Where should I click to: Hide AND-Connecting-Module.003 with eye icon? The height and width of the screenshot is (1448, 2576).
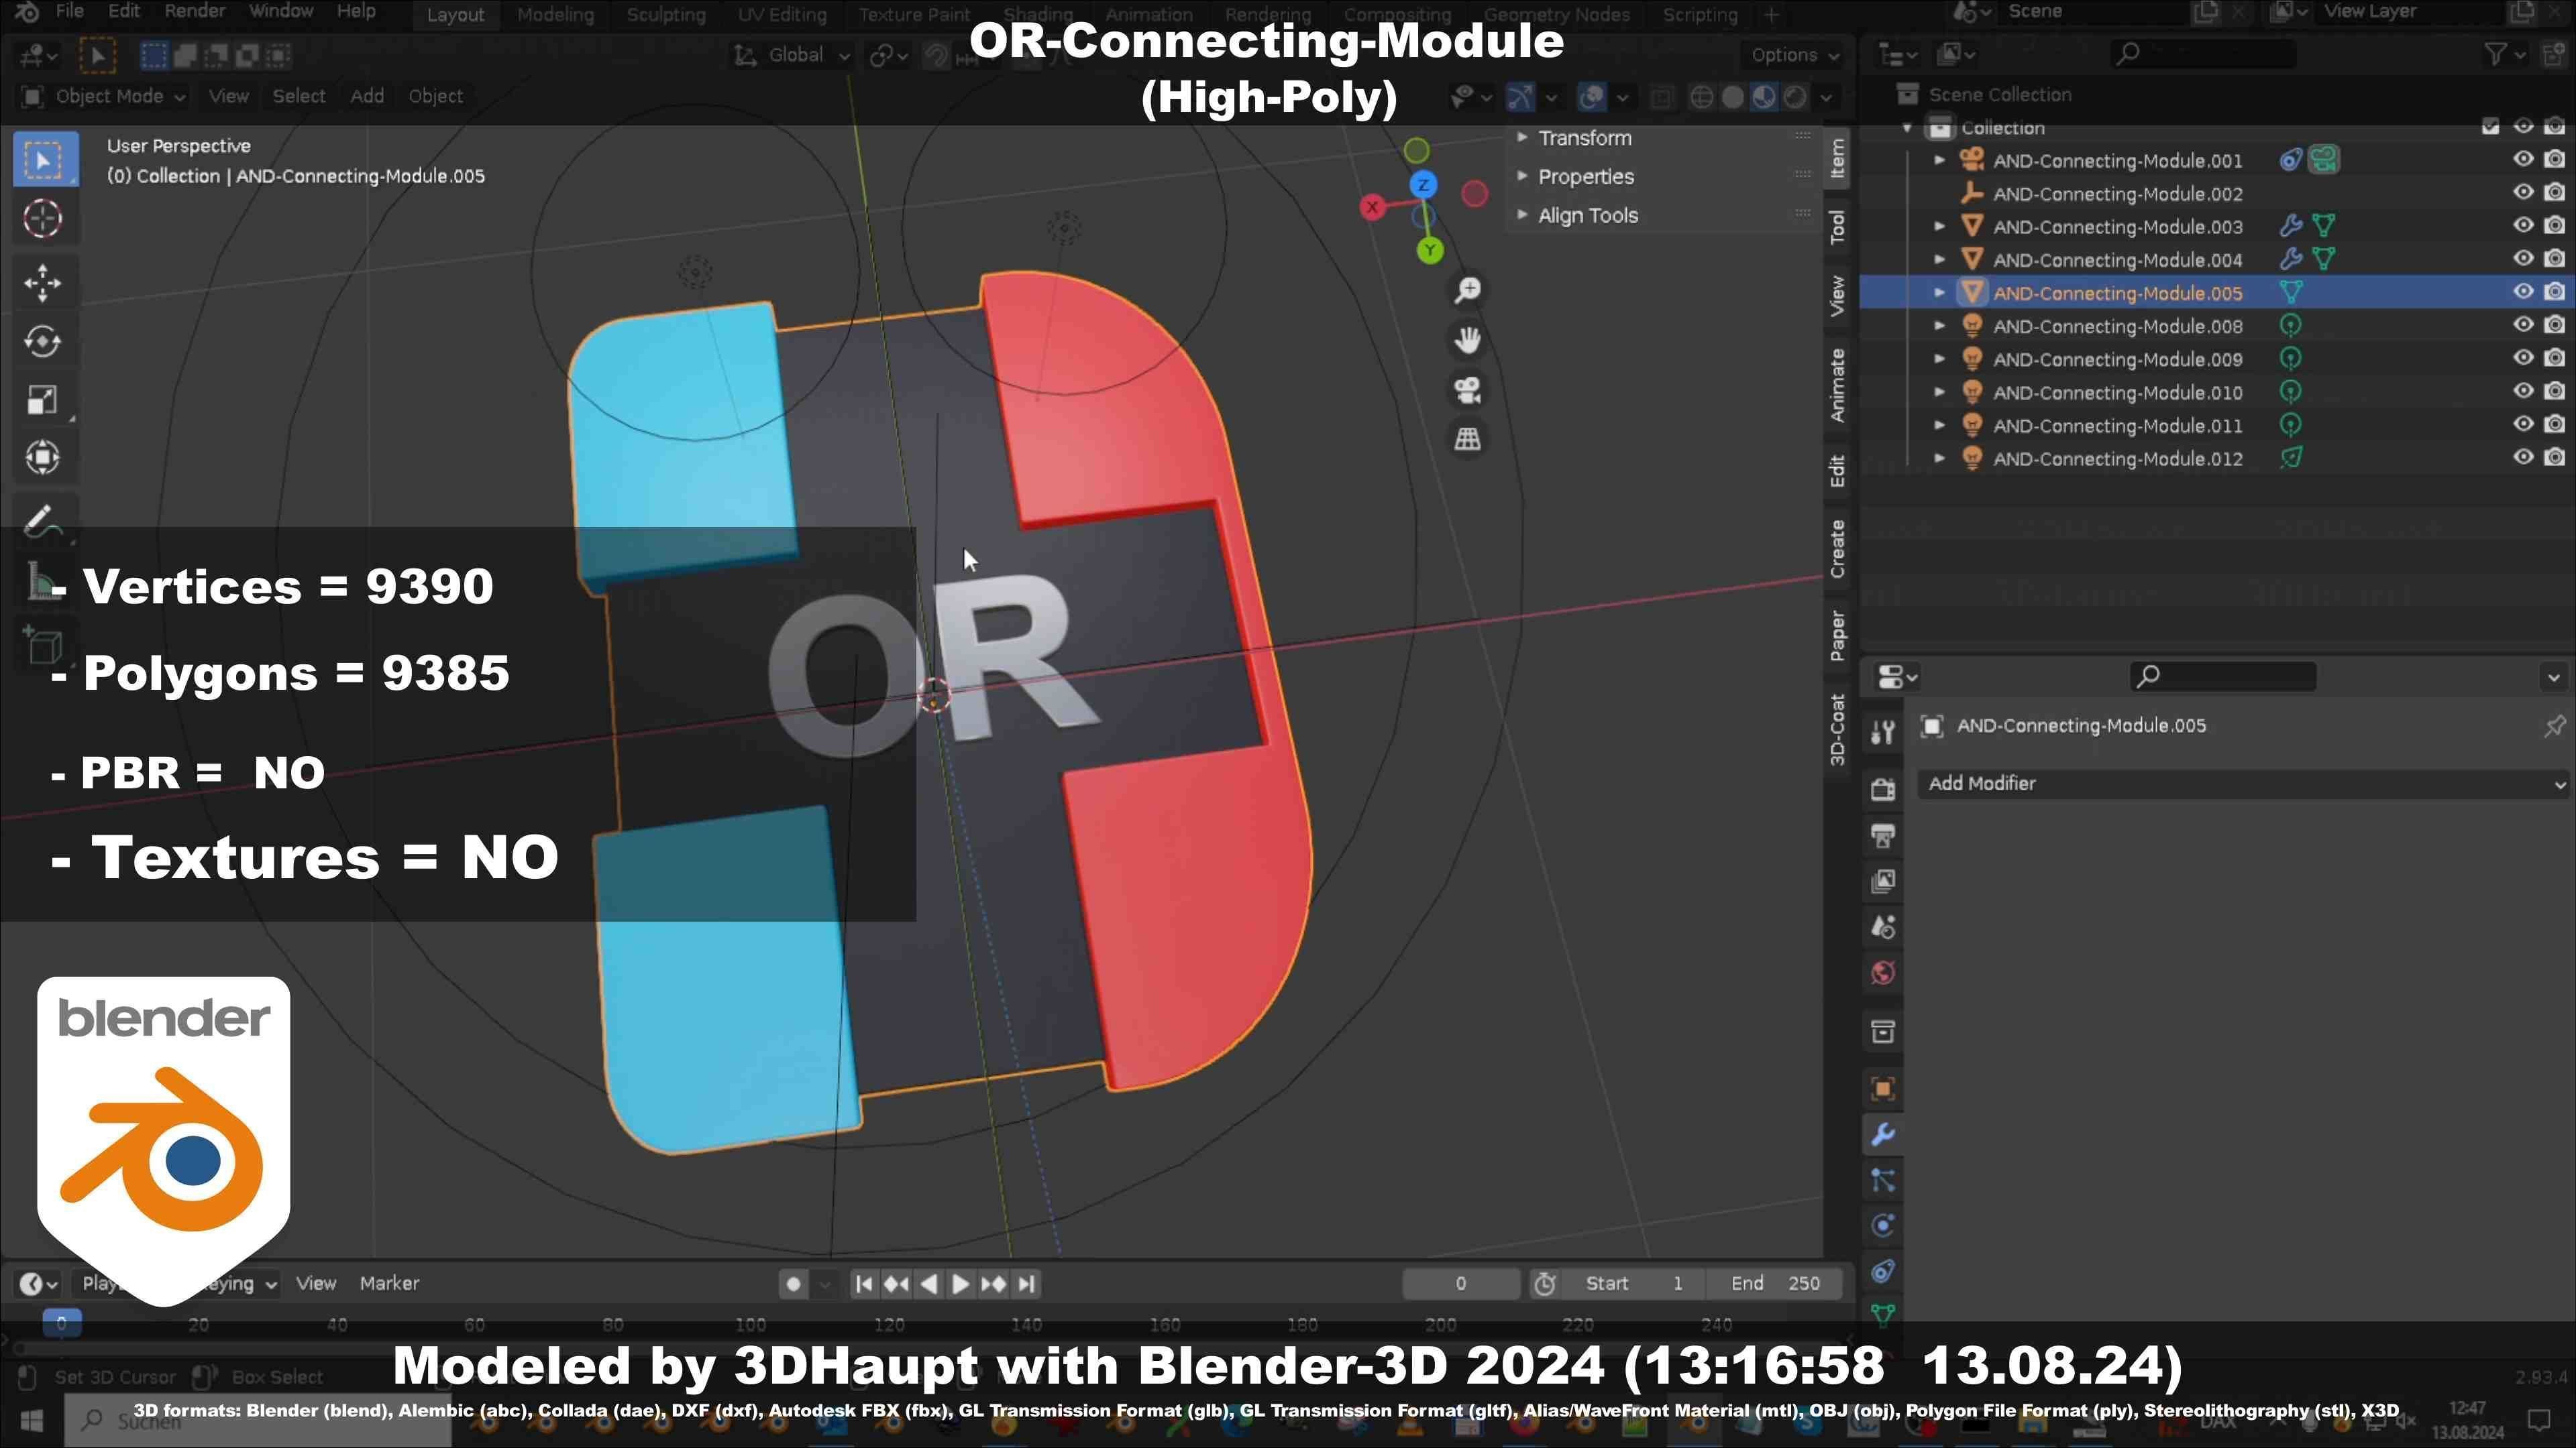pyautogui.click(x=2523, y=226)
